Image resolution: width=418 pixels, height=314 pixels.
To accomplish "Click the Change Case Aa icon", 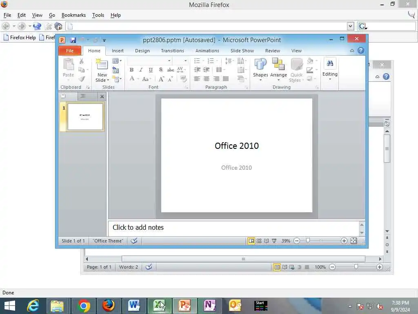I will (x=146, y=79).
